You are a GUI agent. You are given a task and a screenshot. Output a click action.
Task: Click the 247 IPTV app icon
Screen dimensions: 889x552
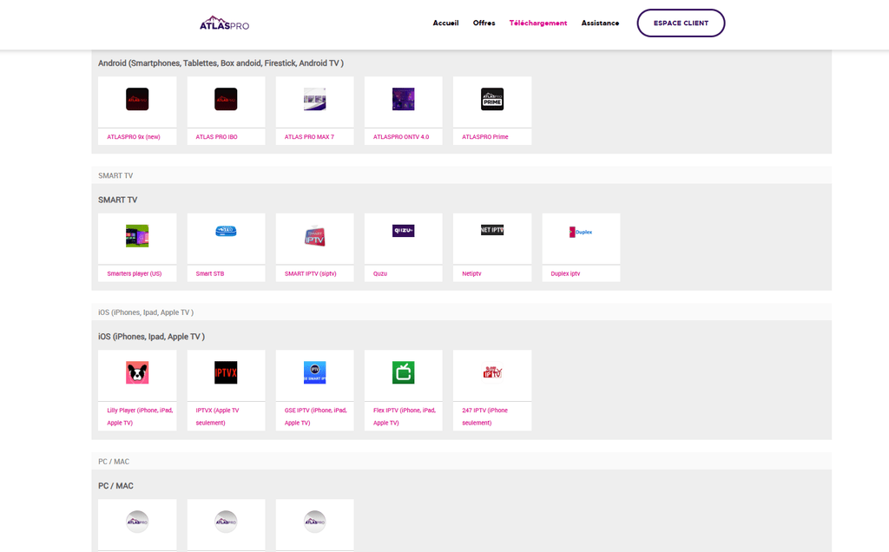tap(492, 372)
